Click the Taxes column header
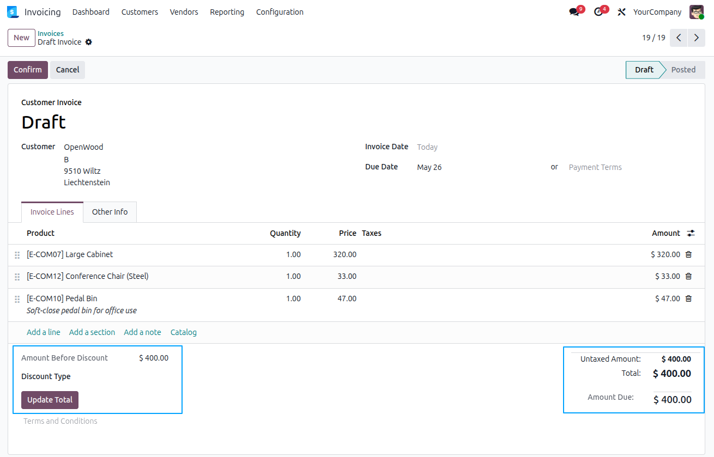This screenshot has height=457, width=714. click(x=372, y=233)
